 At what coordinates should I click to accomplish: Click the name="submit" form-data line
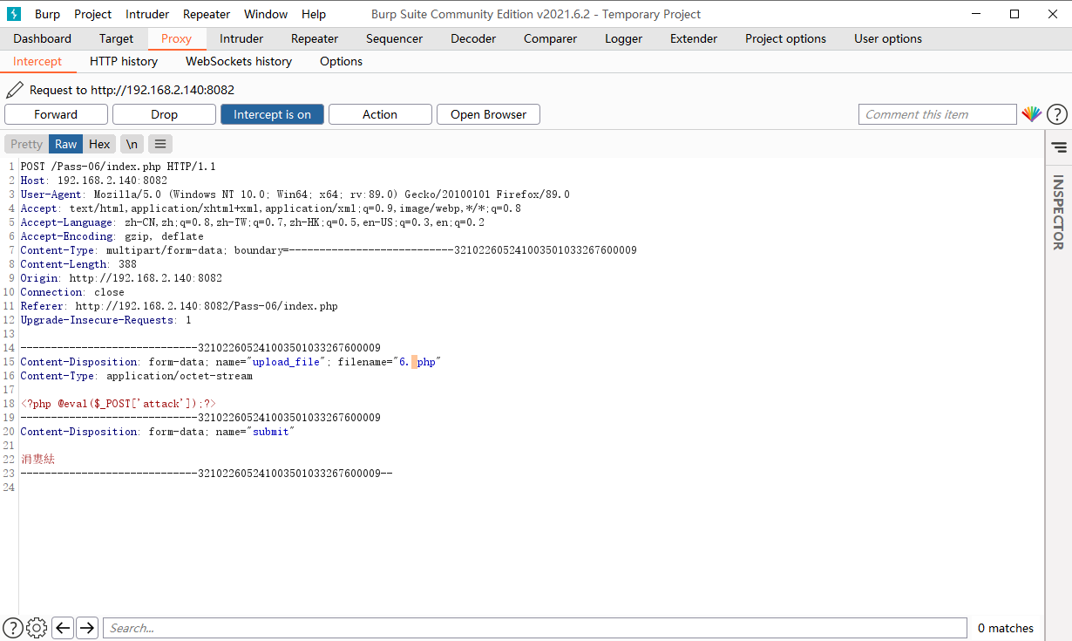(158, 432)
